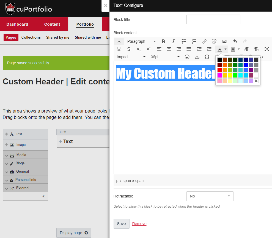Switch editor to fullscreen mode
This screenshot has width=272, height=238.
pos(267,49)
